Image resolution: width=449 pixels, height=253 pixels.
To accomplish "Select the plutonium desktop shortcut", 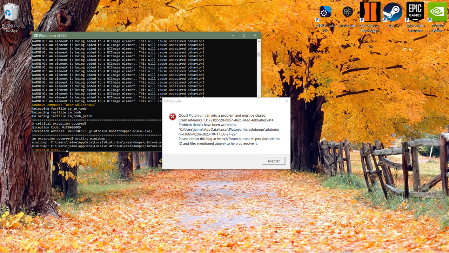I will [348, 13].
